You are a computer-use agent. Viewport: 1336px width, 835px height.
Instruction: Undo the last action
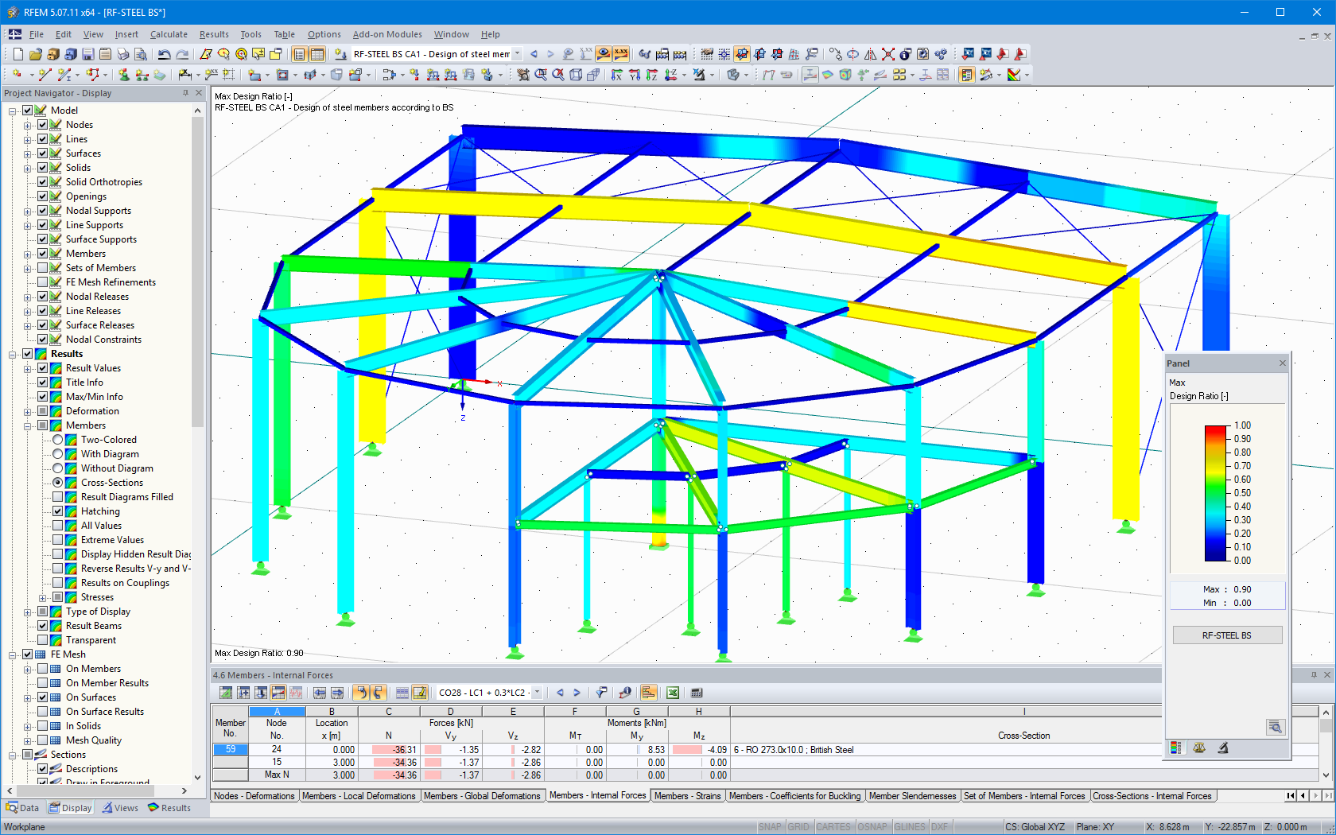[x=164, y=54]
